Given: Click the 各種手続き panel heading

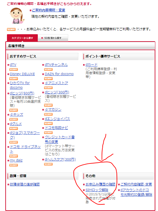Looking at the screenshot, I should click(x=80, y=46).
